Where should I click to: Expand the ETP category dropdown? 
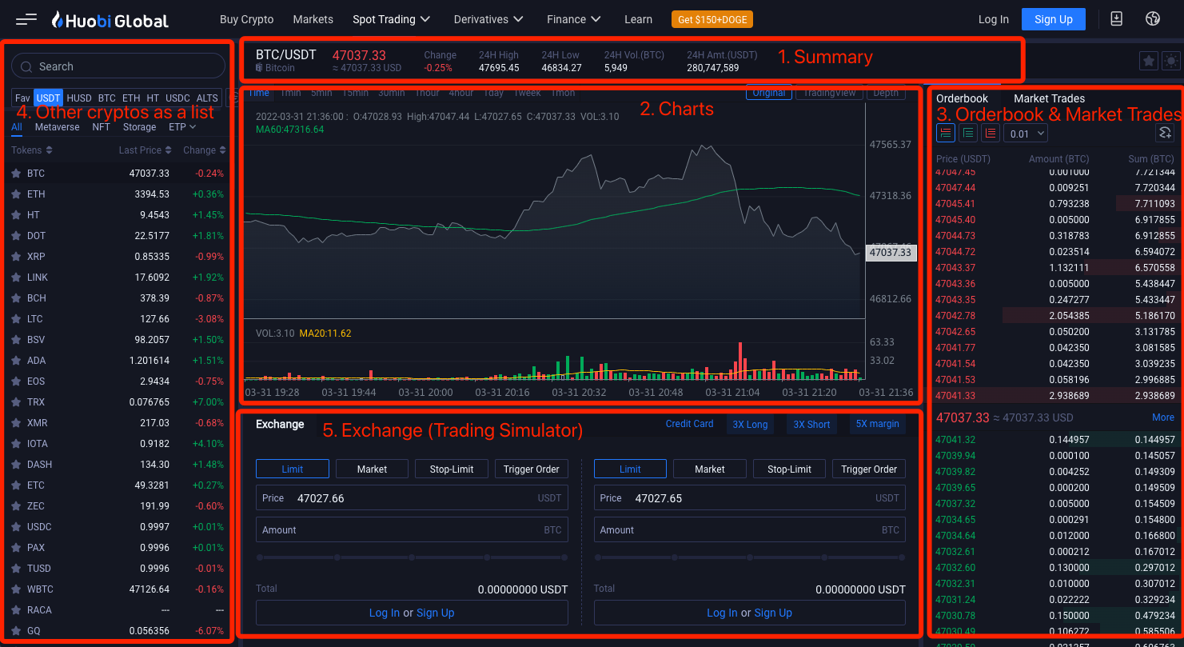[182, 127]
